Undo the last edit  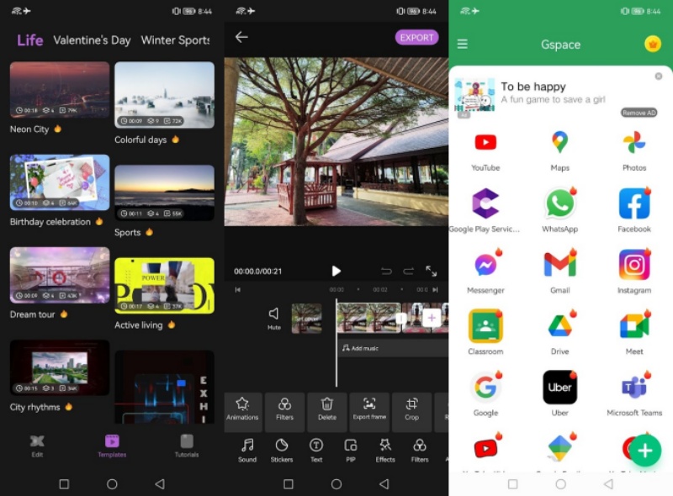coord(386,271)
